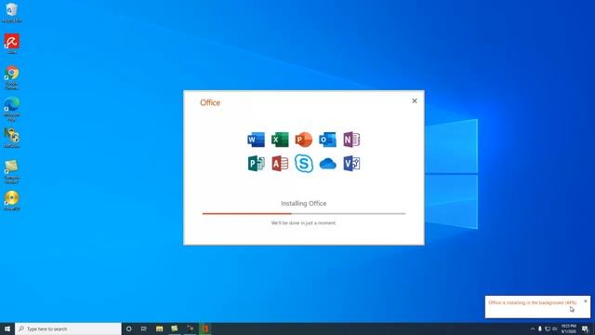Open Task View from the taskbar
Image resolution: width=595 pixels, height=335 pixels.
coord(144,328)
